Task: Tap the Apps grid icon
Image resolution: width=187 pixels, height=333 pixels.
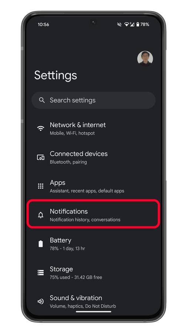Action: 41,186
